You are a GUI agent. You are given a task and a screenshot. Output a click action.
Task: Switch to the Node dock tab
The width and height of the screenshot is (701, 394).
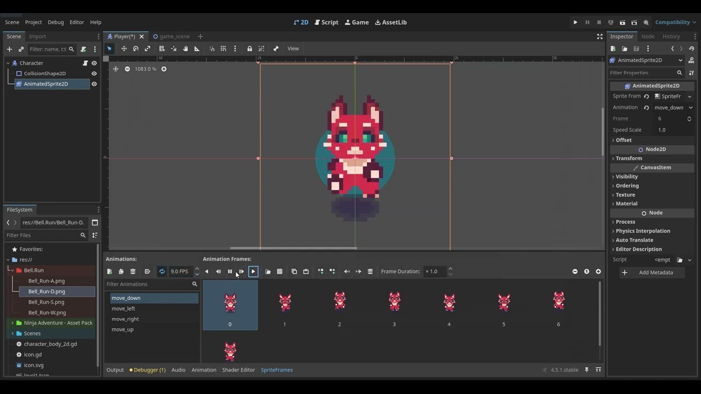(x=648, y=37)
